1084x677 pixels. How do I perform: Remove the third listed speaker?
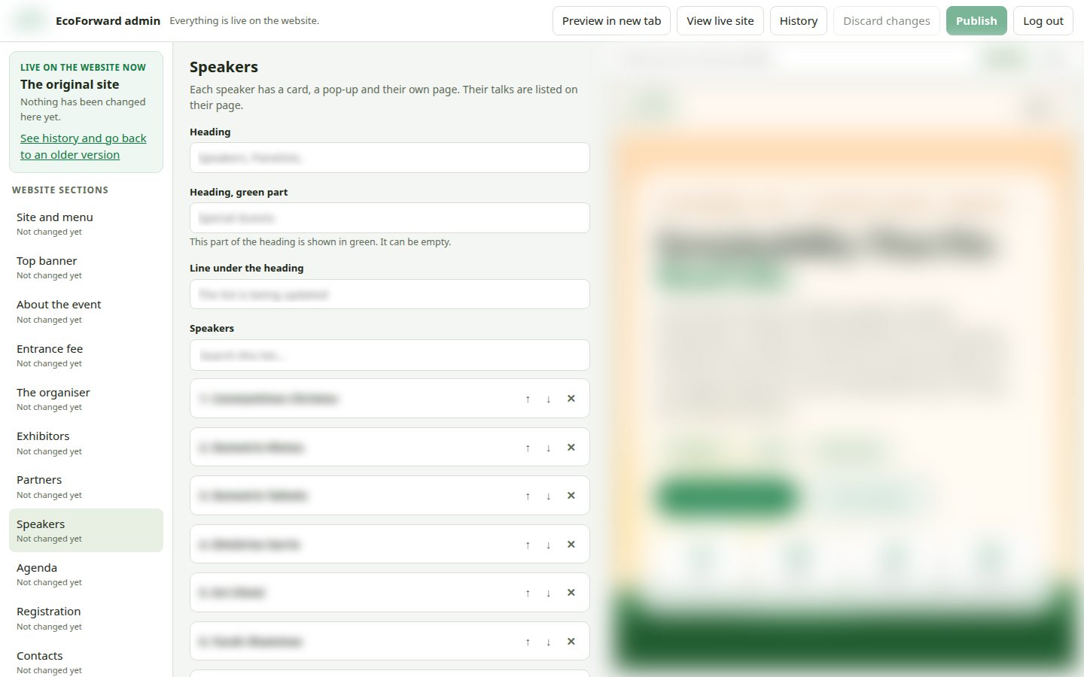pos(571,496)
